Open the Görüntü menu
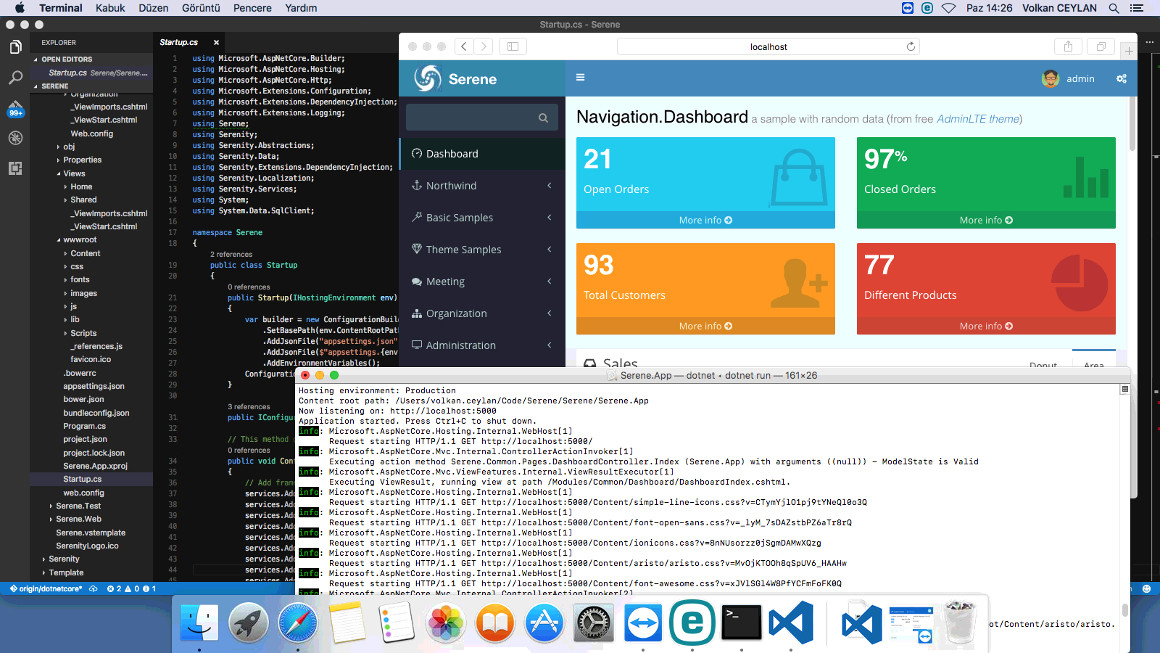Screen dimensions: 1160x653 (201, 8)
